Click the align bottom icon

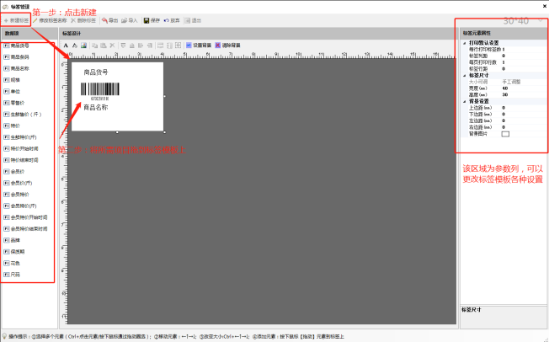pyautogui.click(x=132, y=45)
